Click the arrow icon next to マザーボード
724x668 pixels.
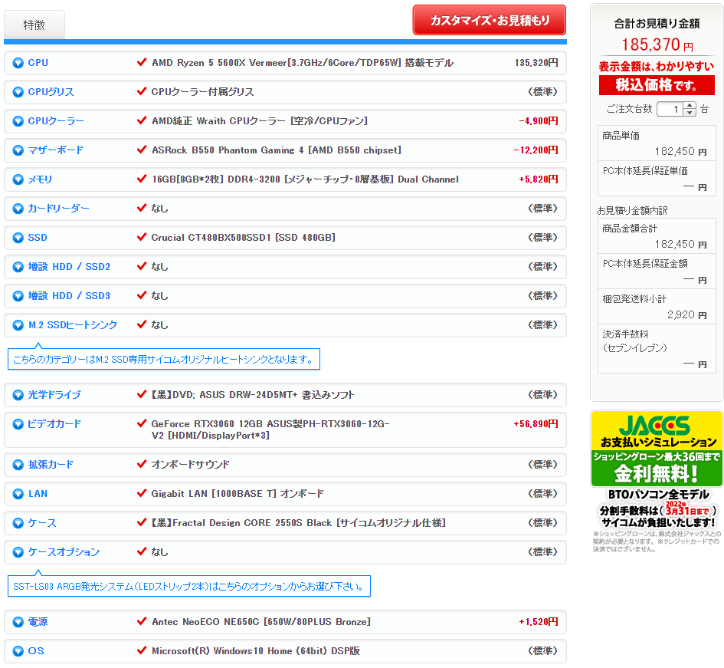point(18,150)
